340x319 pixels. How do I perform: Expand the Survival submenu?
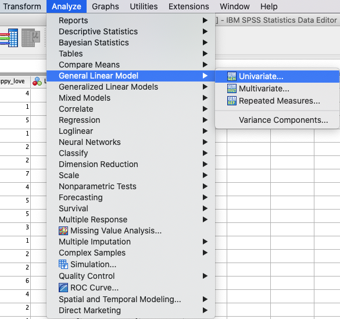pyautogui.click(x=131, y=208)
